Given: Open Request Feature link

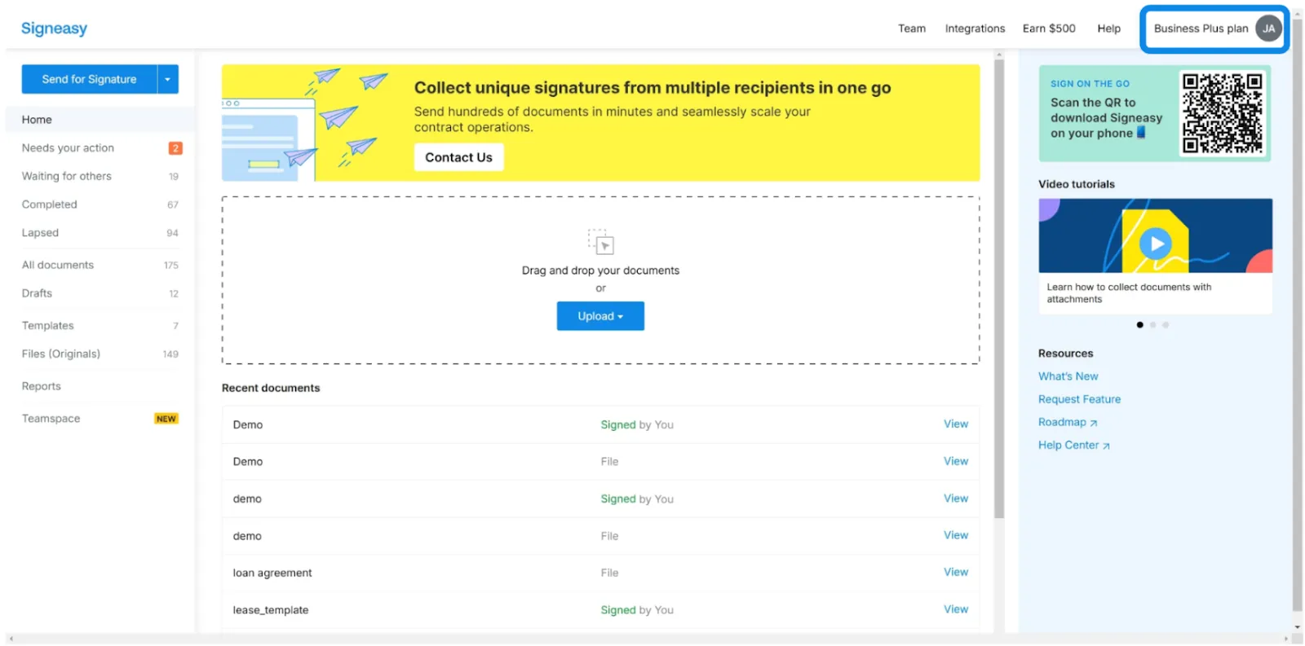Looking at the screenshot, I should point(1079,399).
